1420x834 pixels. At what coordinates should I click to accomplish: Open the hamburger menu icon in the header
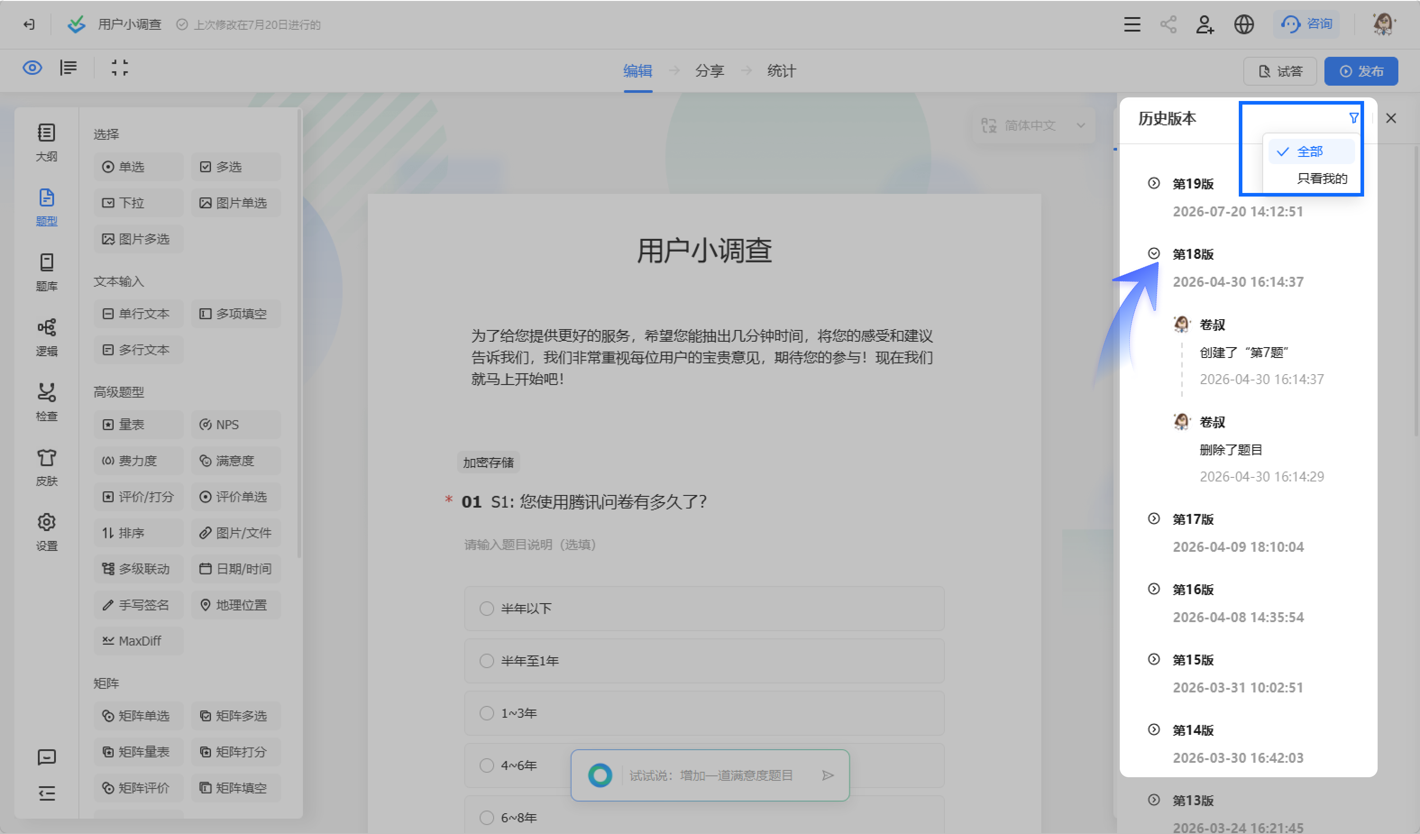coord(1132,24)
